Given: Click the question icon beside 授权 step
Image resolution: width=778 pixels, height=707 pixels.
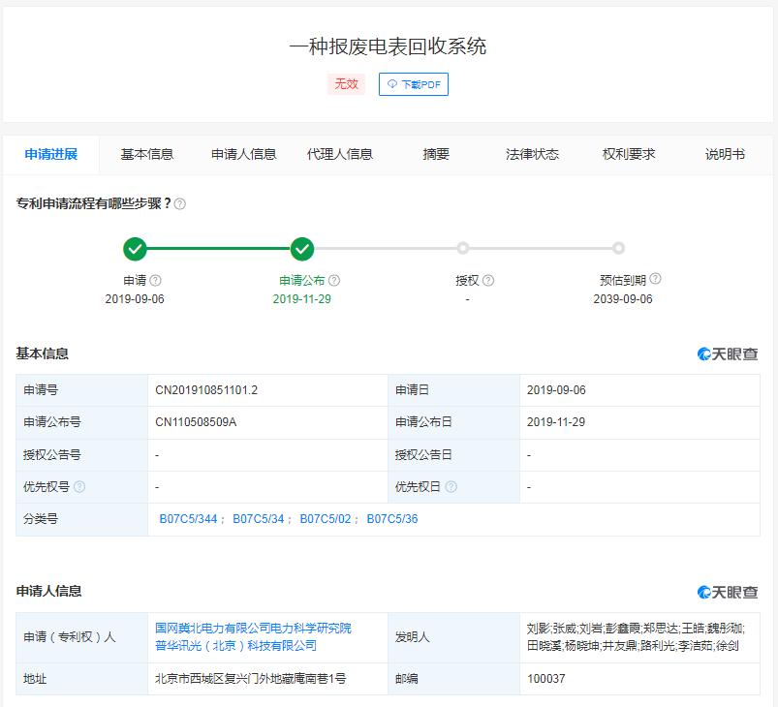Looking at the screenshot, I should (488, 281).
